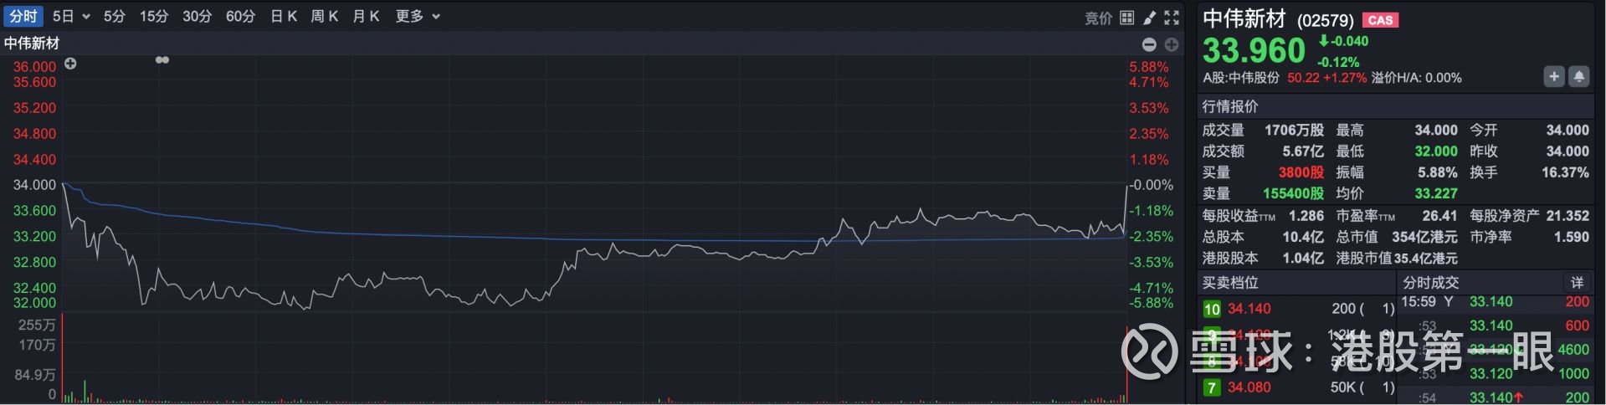Expand the chart to fullscreen
The height and width of the screenshot is (405, 1606).
click(1172, 18)
